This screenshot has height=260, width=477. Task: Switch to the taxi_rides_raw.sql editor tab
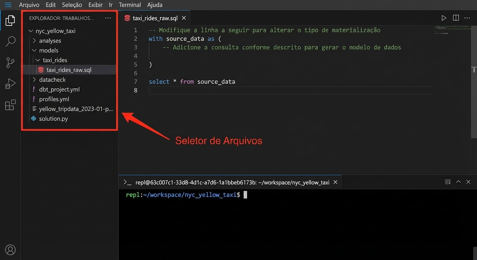[154, 18]
